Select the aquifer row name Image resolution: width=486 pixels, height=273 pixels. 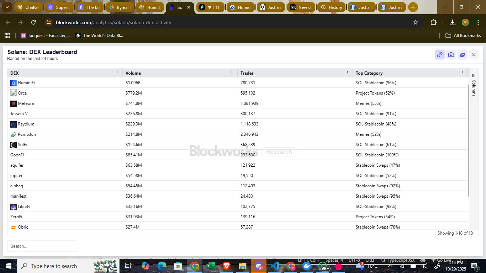17,165
